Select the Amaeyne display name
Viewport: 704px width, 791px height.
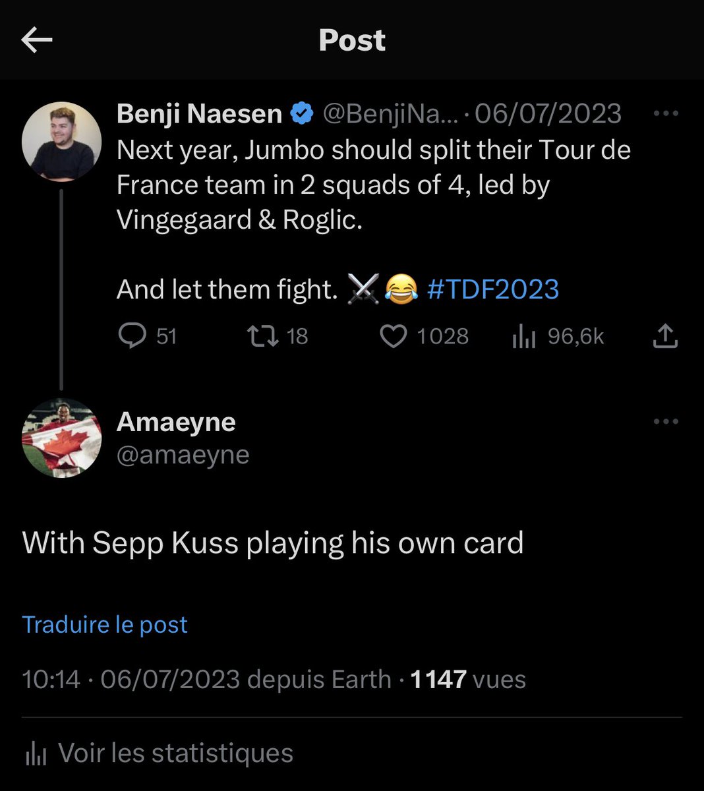click(x=176, y=422)
